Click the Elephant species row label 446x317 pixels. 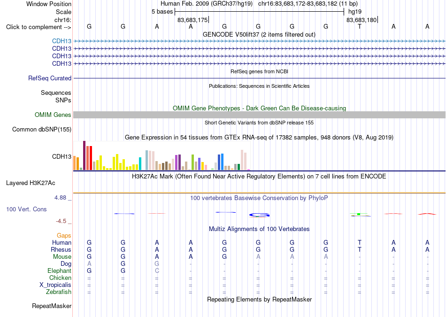pyautogui.click(x=59, y=271)
